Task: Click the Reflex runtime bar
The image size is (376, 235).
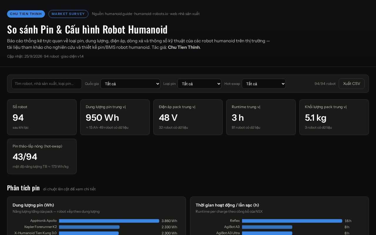Action: [x=292, y=221]
